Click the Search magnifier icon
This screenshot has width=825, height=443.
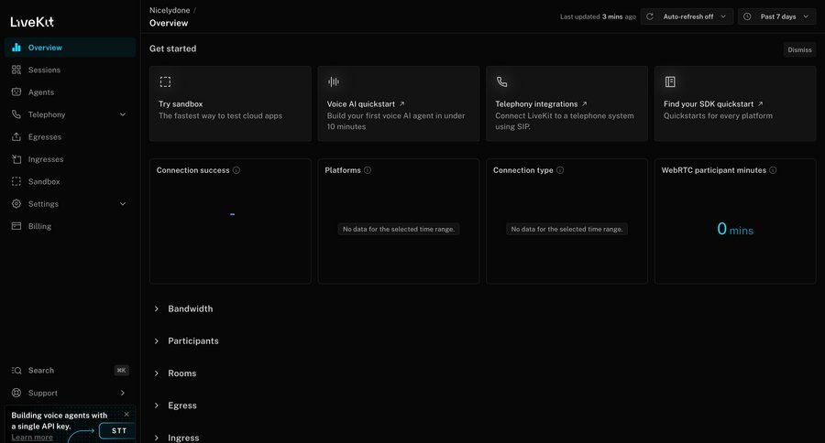(x=16, y=371)
